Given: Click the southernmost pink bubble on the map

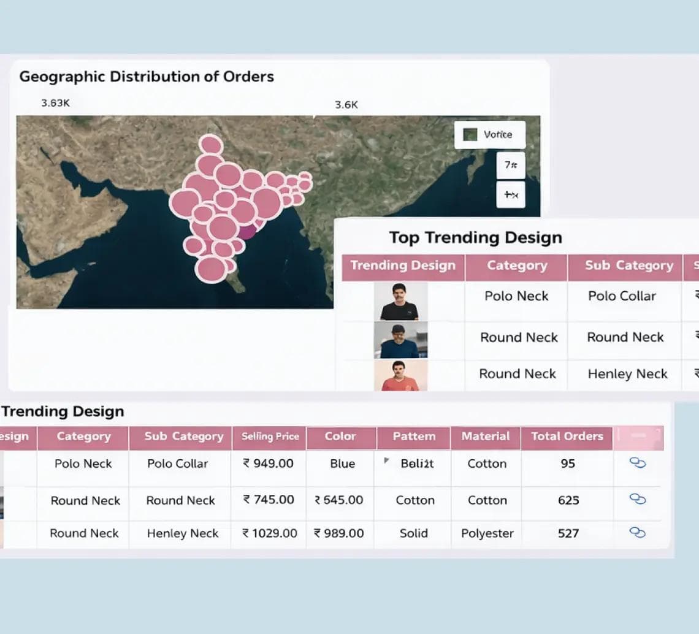Looking at the screenshot, I should tap(211, 269).
